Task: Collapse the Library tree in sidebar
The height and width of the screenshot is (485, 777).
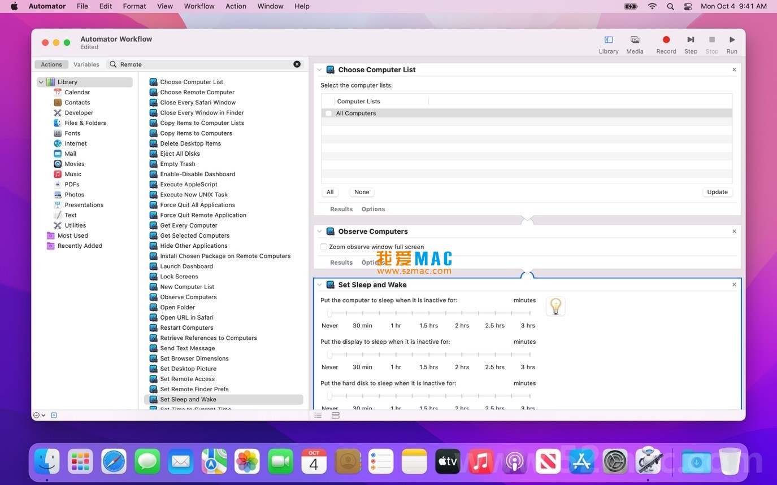Action: pos(41,82)
